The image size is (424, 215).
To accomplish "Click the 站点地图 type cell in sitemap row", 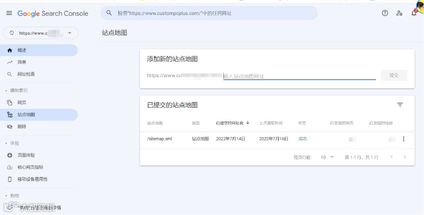I will pos(200,139).
